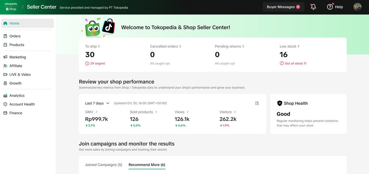The image size is (369, 174).
Task: Switch to the Joined Campaigns tab
Action: (103, 165)
